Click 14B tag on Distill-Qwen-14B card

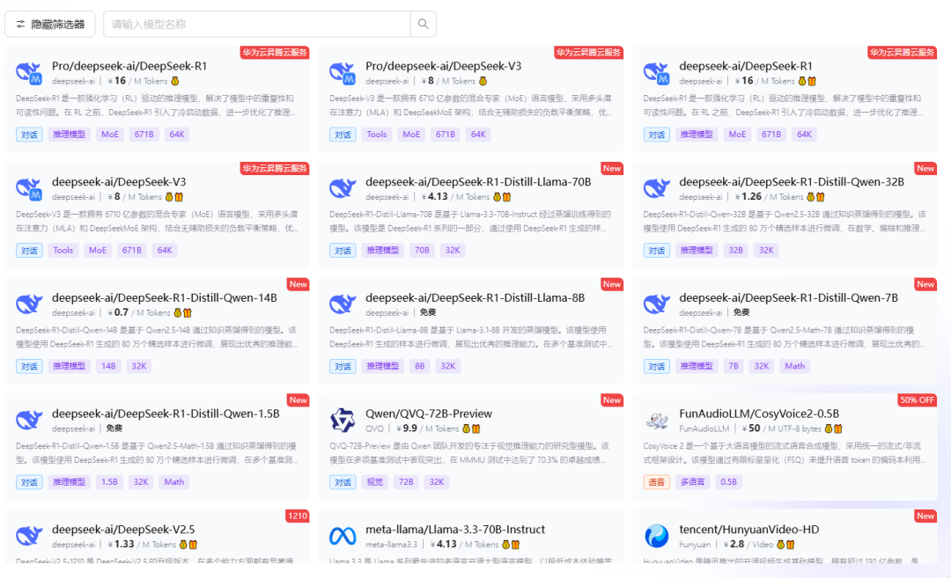[x=108, y=366]
